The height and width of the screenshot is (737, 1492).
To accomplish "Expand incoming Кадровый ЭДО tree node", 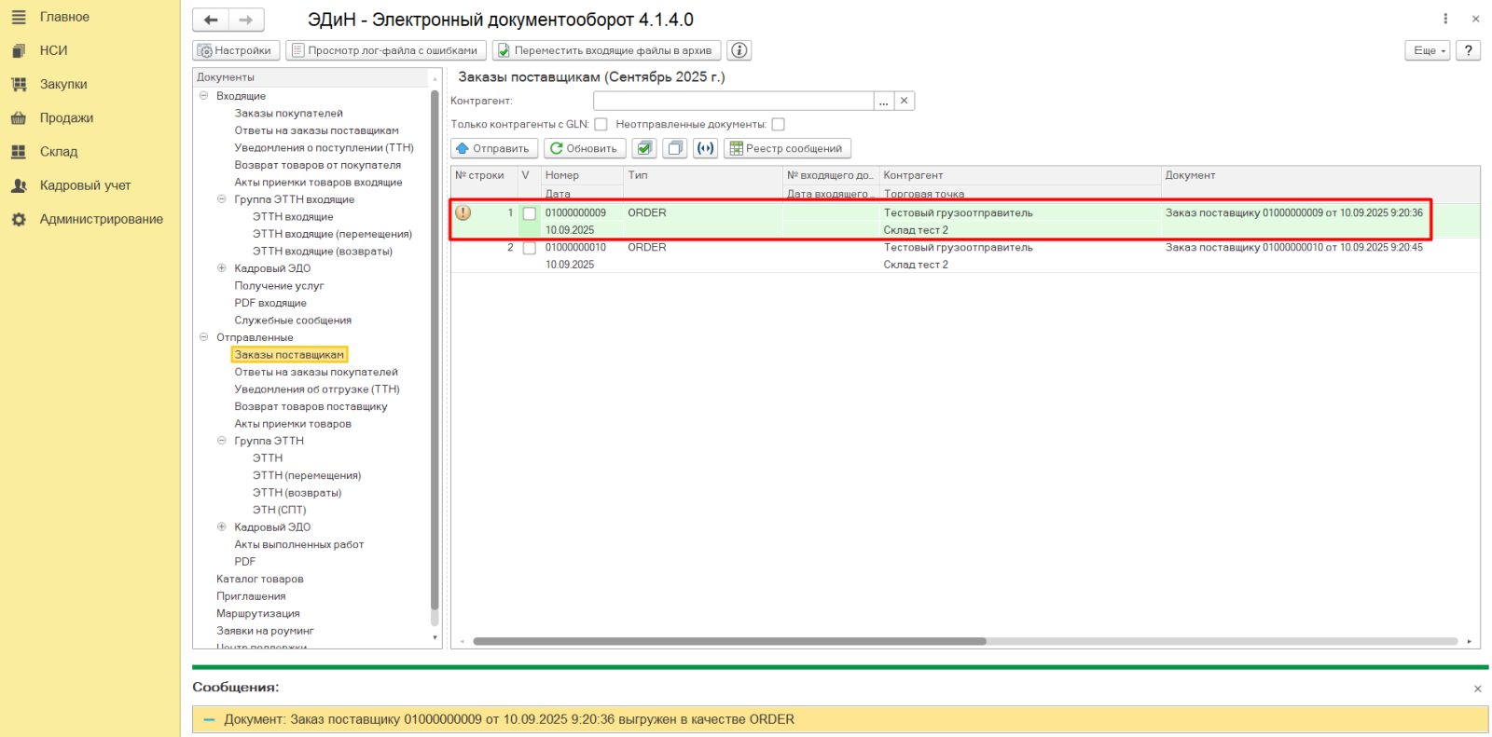I will click(222, 268).
